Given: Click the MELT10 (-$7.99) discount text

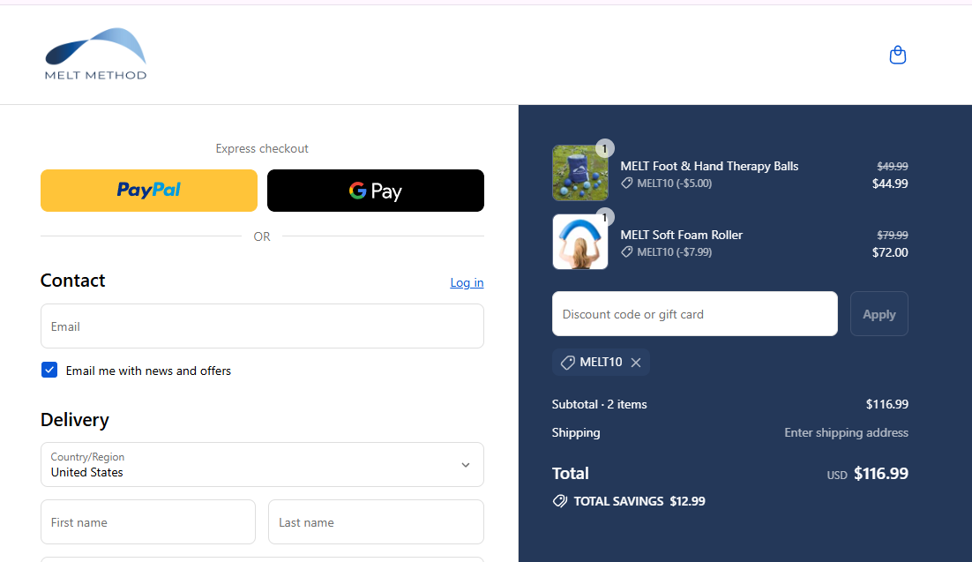Looking at the screenshot, I should coord(675,251).
